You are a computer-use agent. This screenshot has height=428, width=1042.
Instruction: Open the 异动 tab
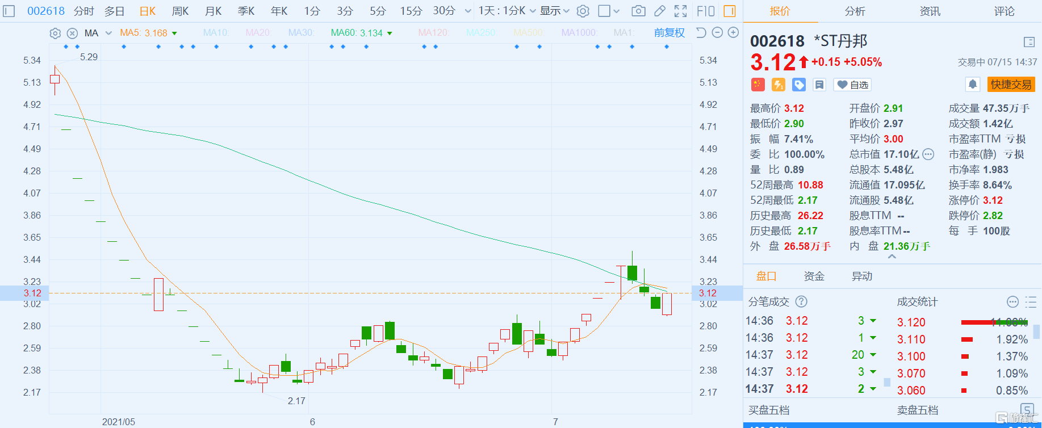861,276
